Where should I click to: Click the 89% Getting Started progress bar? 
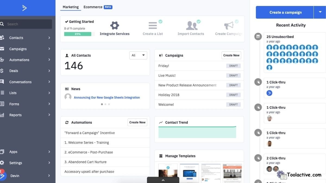pyautogui.click(x=78, y=34)
